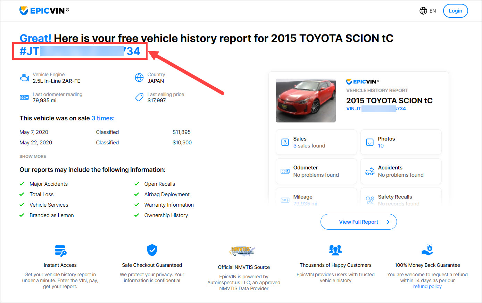The width and height of the screenshot is (482, 303).
Task: Click the Sales card icon
Action: 285,142
